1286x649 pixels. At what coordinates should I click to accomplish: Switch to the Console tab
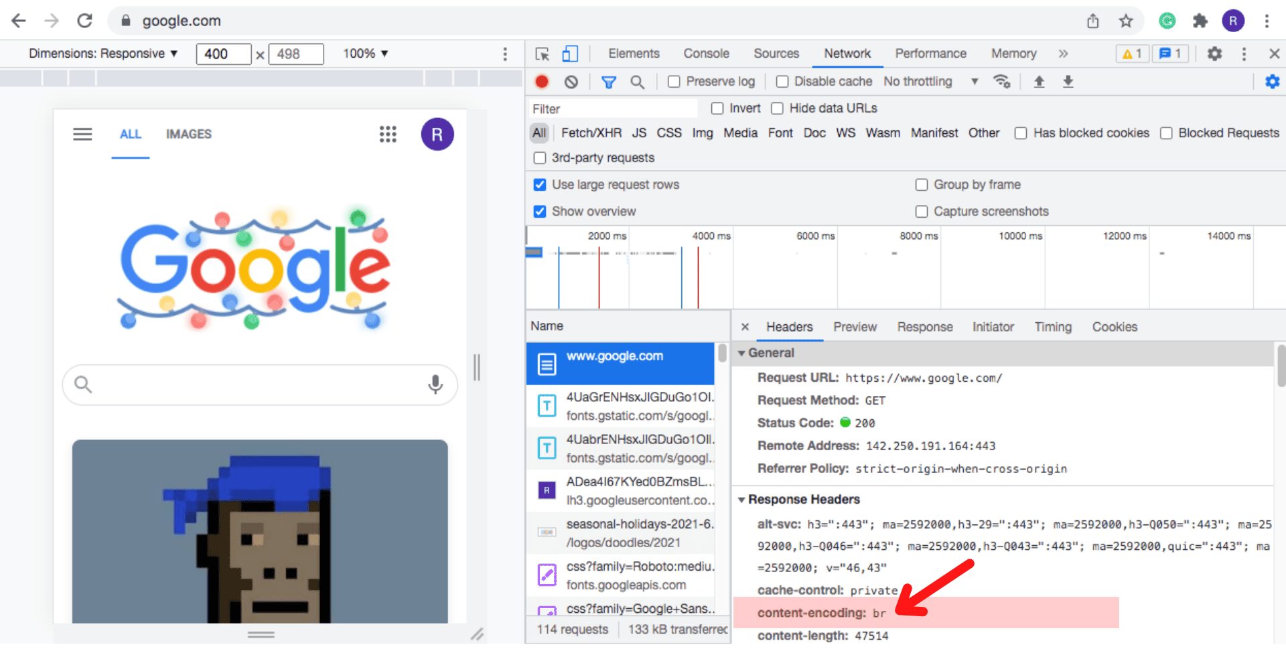(706, 54)
